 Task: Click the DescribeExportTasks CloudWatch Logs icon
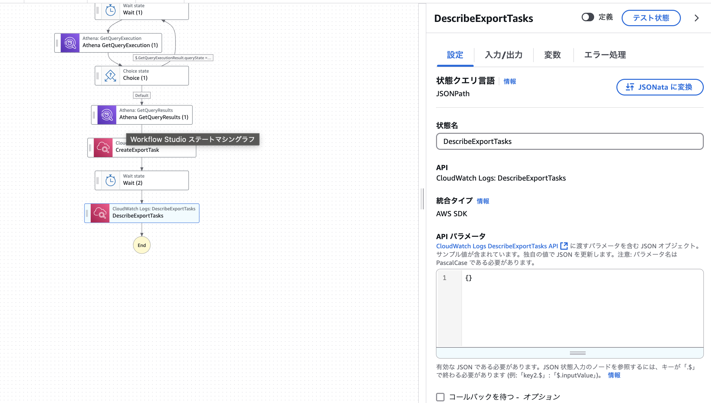point(100,213)
